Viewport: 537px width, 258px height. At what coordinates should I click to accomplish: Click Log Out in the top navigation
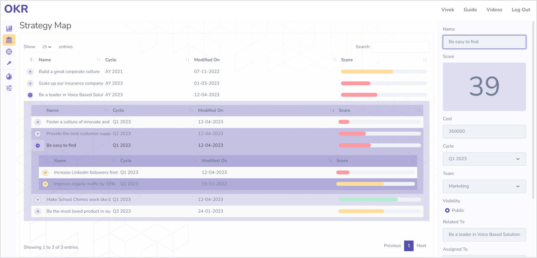point(521,10)
